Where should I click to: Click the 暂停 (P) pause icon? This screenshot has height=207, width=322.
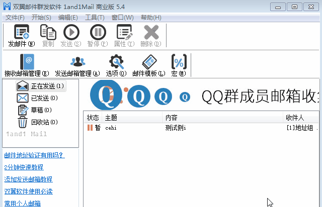tap(98, 32)
